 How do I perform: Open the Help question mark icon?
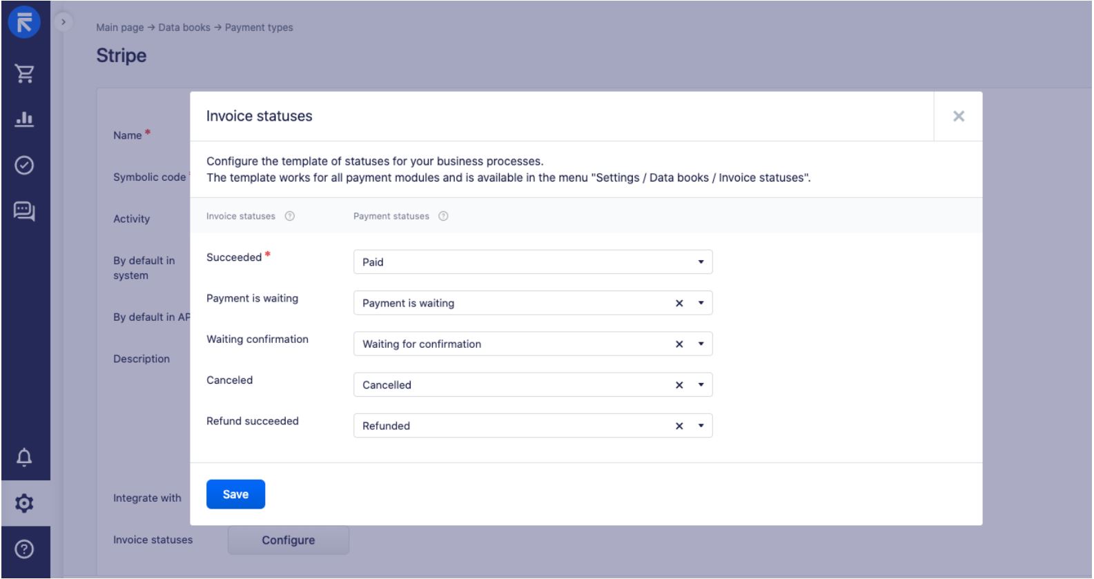pos(24,549)
